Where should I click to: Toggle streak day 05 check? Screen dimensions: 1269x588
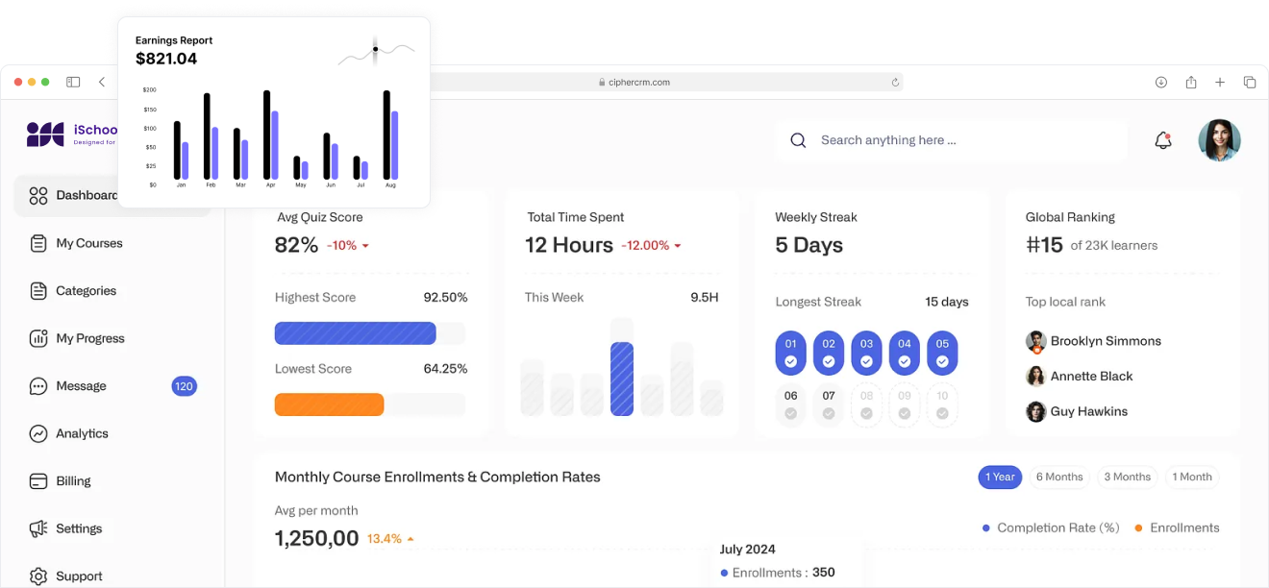(942, 362)
